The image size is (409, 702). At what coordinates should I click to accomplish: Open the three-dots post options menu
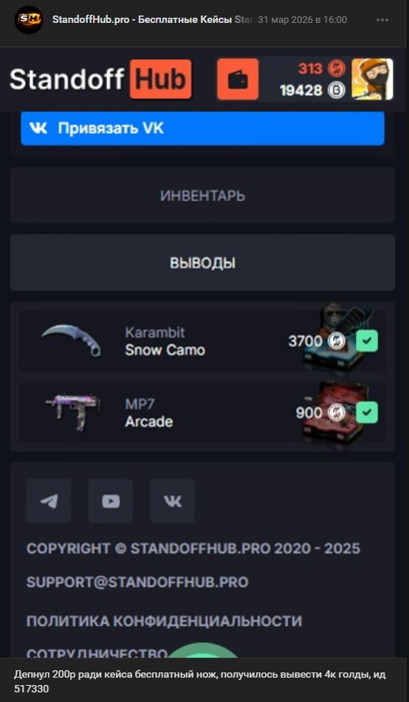tap(382, 20)
